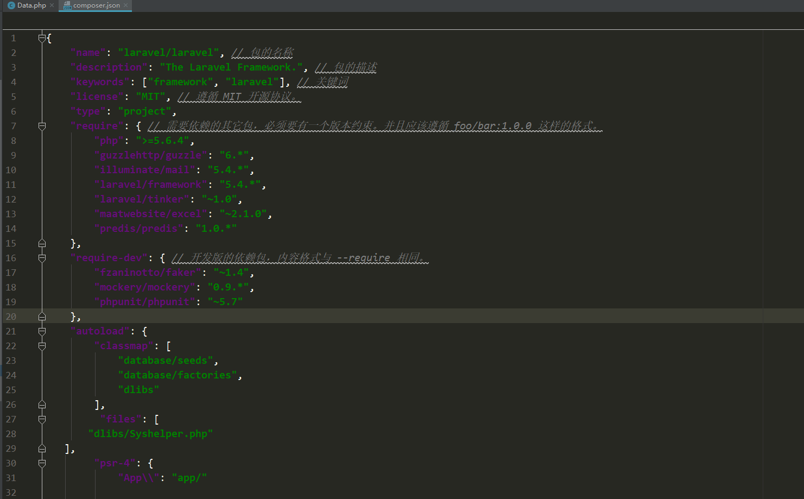Screen dimensions: 804x499
Task: Click the fold end marker on line 20
Action: tap(42, 317)
